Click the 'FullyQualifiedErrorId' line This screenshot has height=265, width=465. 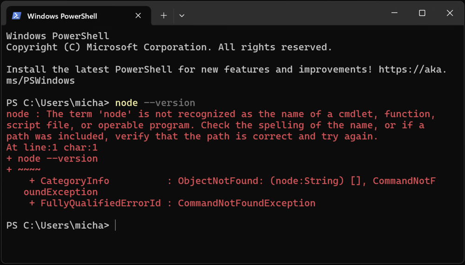click(x=173, y=203)
